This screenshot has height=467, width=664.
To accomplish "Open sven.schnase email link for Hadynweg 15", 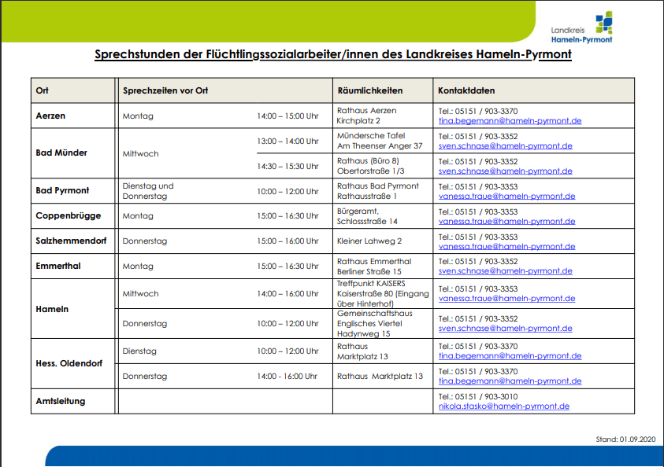I will pos(505,329).
